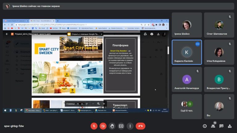This screenshot has height=133, width=237.
Task: Click viewer vertical scrollbar thumb
Action: tap(168, 50)
